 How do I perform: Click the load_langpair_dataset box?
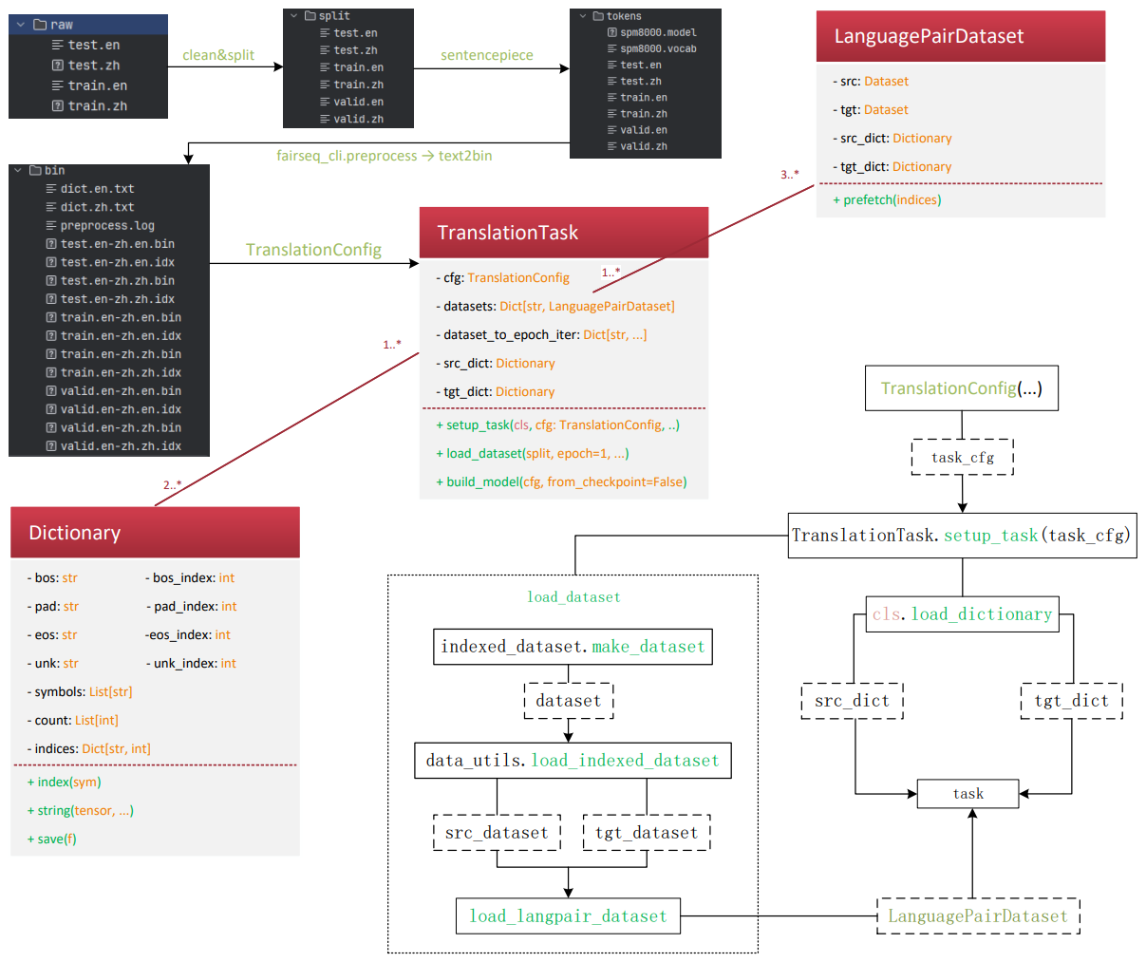pyautogui.click(x=568, y=916)
